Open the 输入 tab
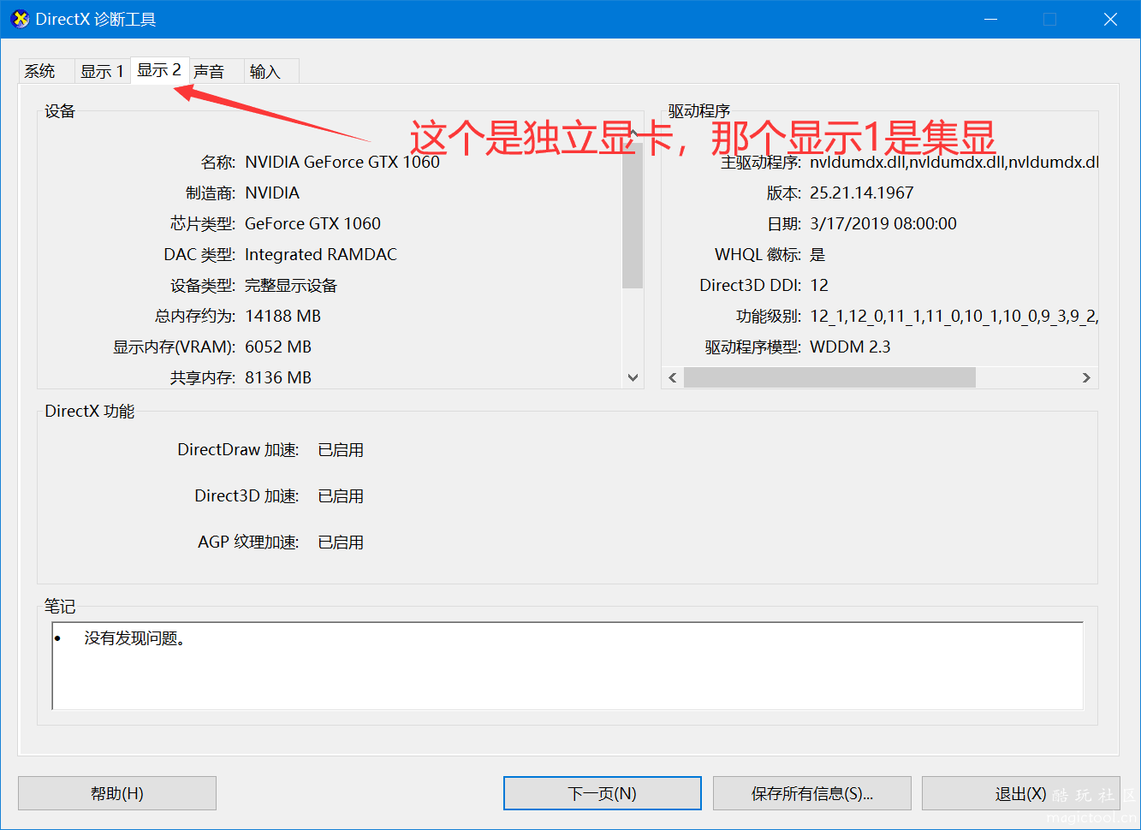Image resolution: width=1141 pixels, height=830 pixels. [x=266, y=71]
